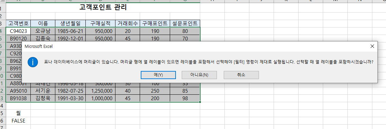Select the title cell 고객포인트 관리

coord(103,7)
